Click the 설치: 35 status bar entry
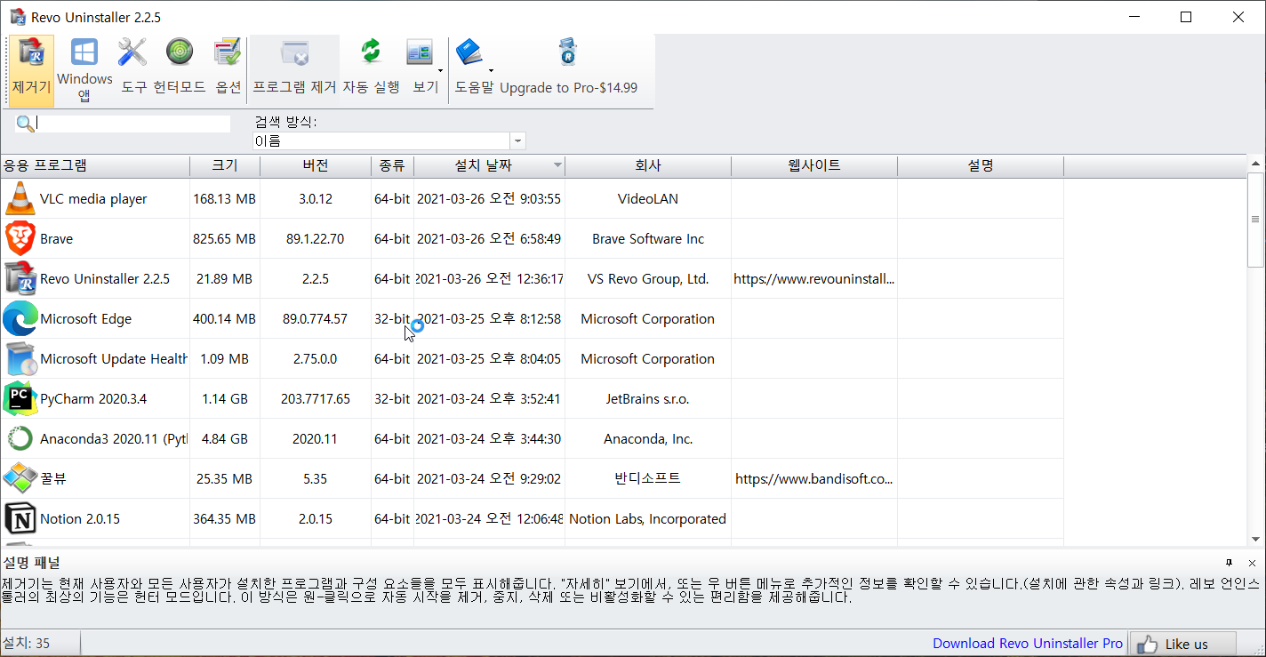The width and height of the screenshot is (1266, 657). tap(26, 644)
